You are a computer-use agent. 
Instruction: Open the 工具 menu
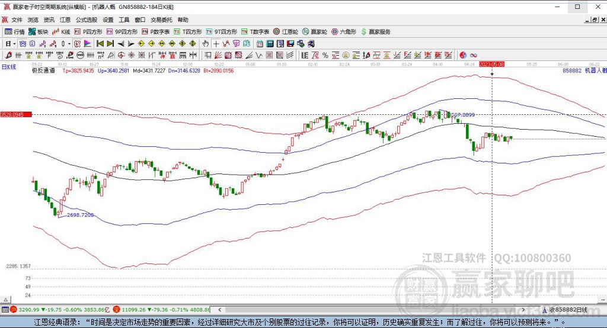click(x=124, y=20)
